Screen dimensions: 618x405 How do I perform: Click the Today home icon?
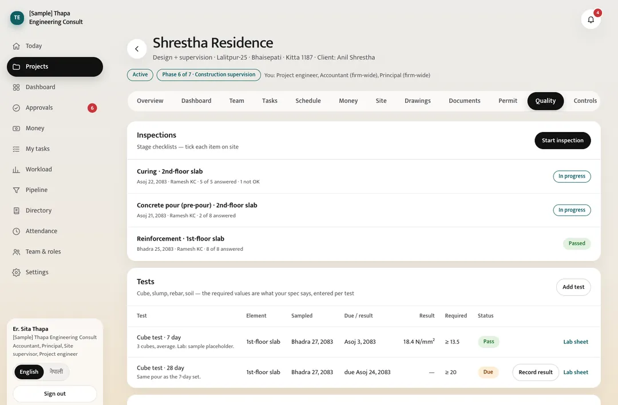(16, 46)
